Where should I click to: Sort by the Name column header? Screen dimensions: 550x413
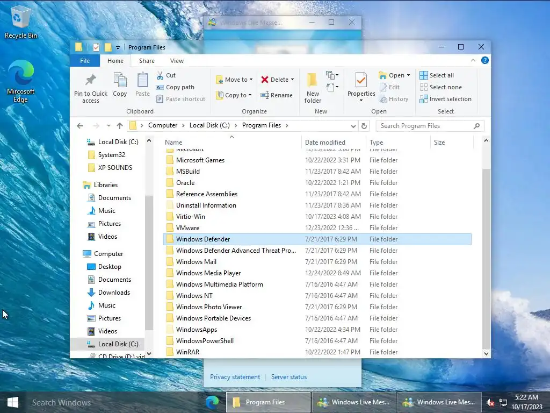click(x=232, y=142)
